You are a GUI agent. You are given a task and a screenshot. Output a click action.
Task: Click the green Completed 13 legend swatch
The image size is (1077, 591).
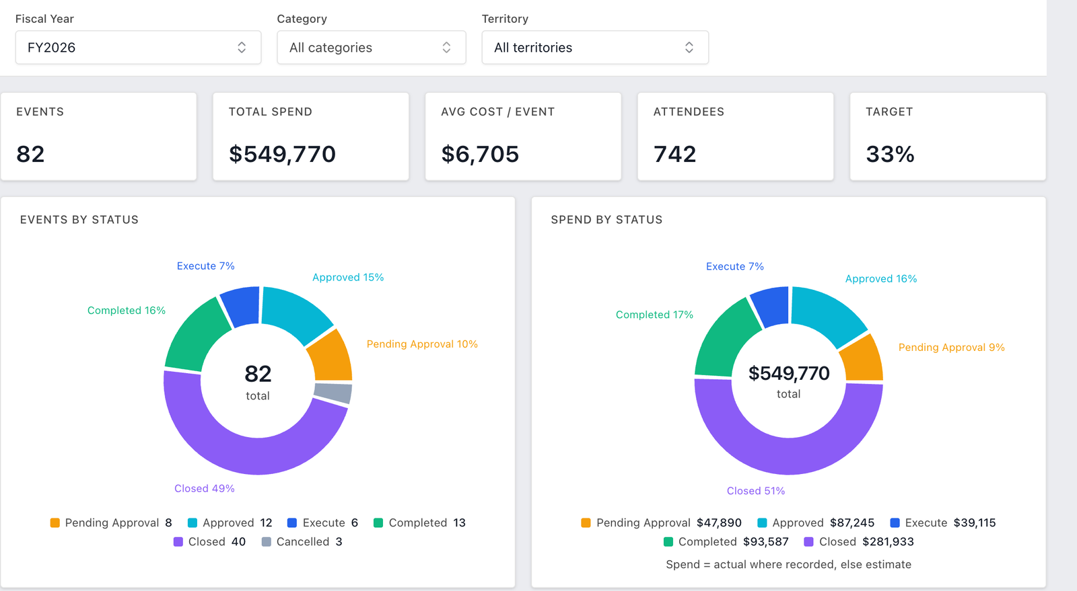point(378,523)
